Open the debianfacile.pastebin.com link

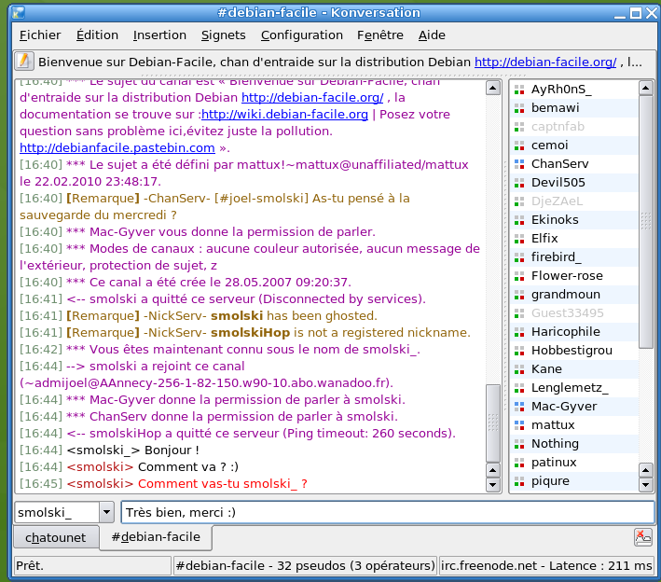(117, 147)
